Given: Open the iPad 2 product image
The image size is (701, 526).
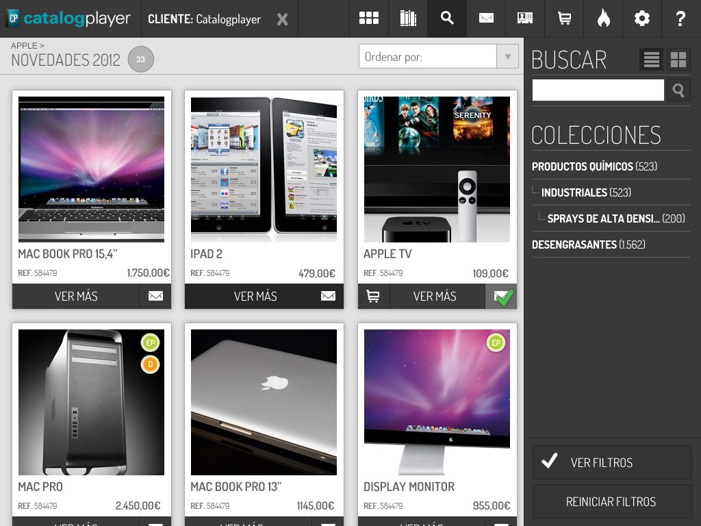Looking at the screenshot, I should click(x=264, y=169).
